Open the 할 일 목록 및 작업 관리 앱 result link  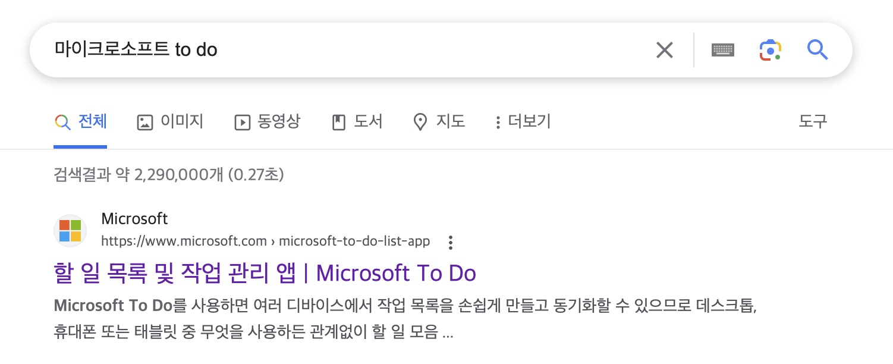[265, 273]
